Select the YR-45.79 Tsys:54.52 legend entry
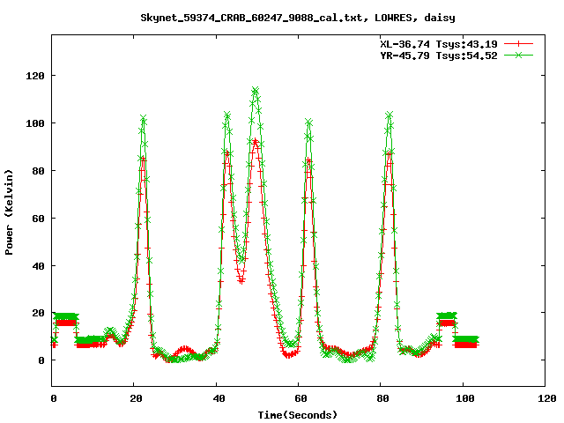The image size is (564, 423). click(x=439, y=56)
